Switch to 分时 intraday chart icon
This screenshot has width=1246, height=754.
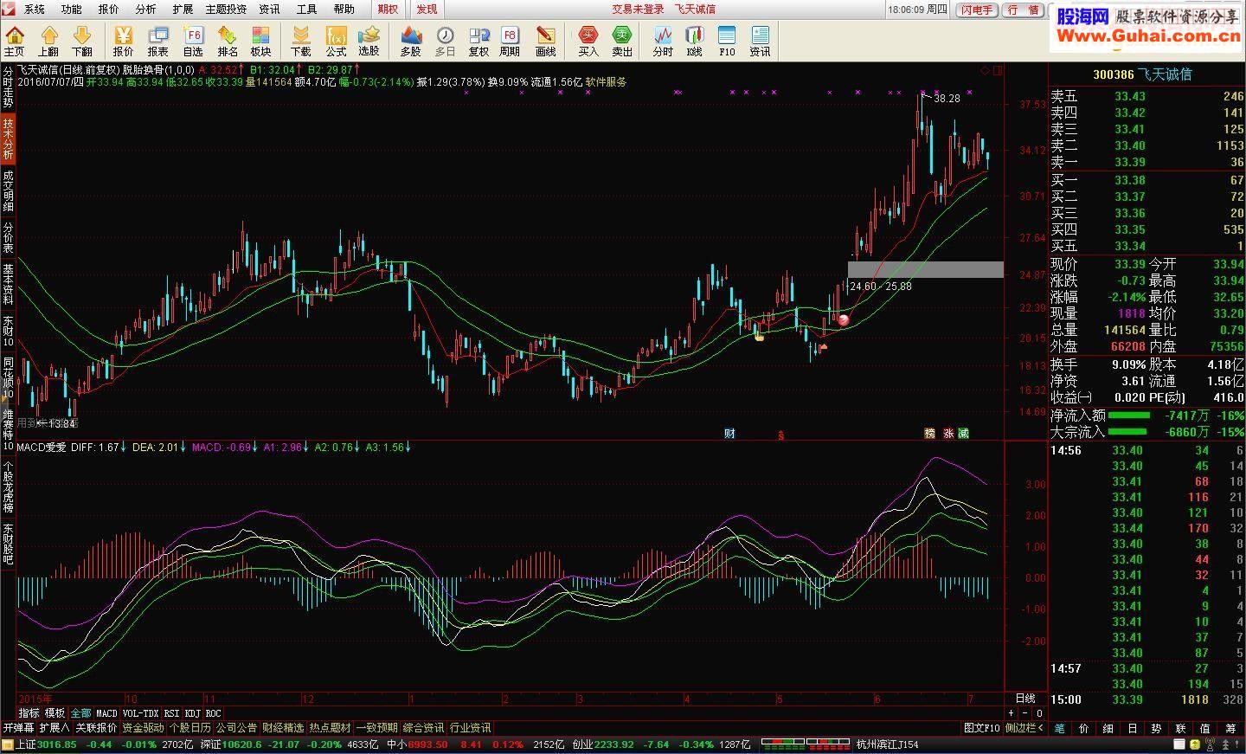point(663,41)
